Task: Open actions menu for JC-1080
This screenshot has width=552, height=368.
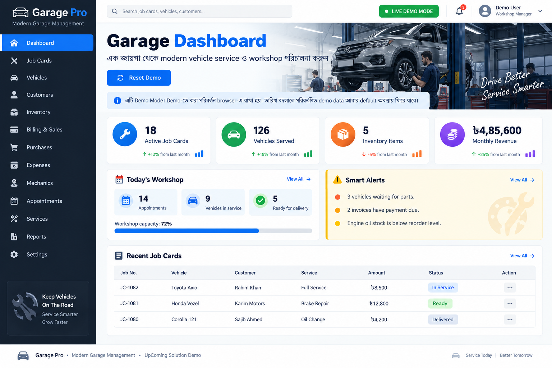Action: pos(510,319)
